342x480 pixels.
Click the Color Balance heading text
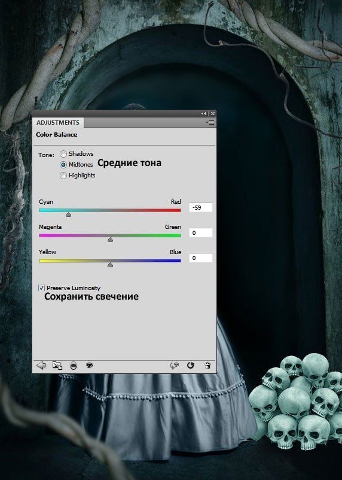(x=56, y=134)
